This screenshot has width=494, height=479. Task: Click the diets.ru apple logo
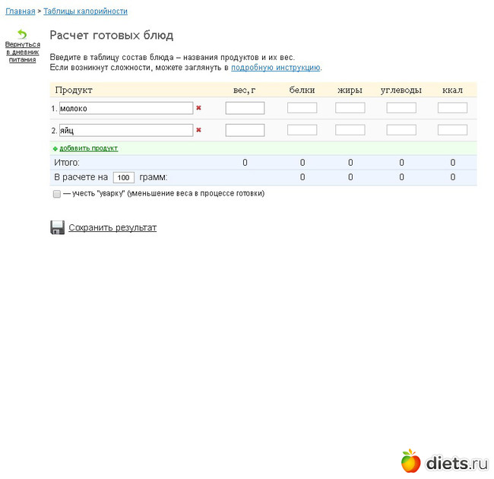tap(410, 461)
